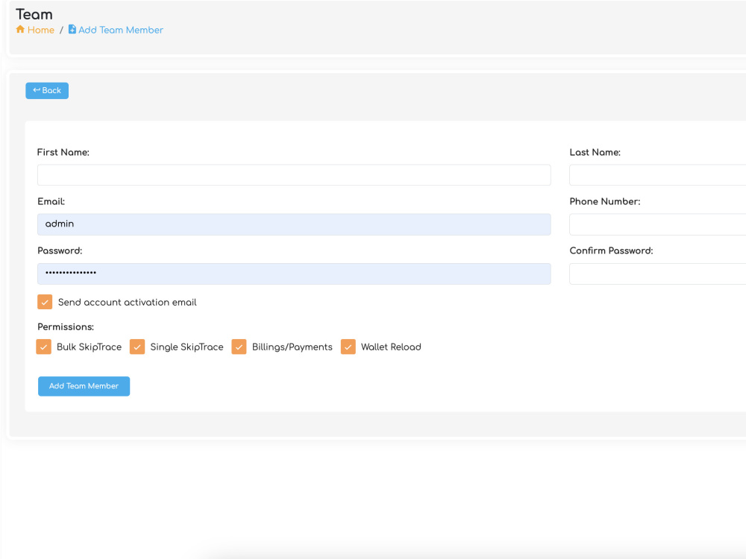Focus the Last Name input field
Viewport: 746px width, 559px height.
click(x=657, y=175)
